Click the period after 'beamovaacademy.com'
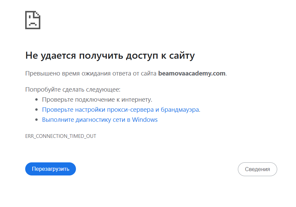The image size is (296, 207). click(226, 74)
